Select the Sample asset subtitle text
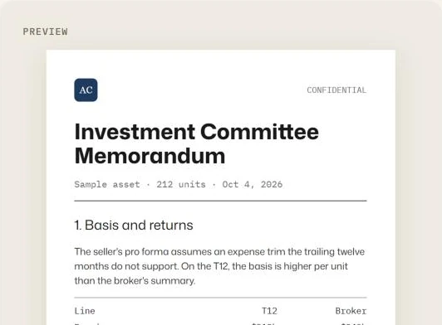Screen dimensions: 442x325 pyautogui.click(x=107, y=184)
